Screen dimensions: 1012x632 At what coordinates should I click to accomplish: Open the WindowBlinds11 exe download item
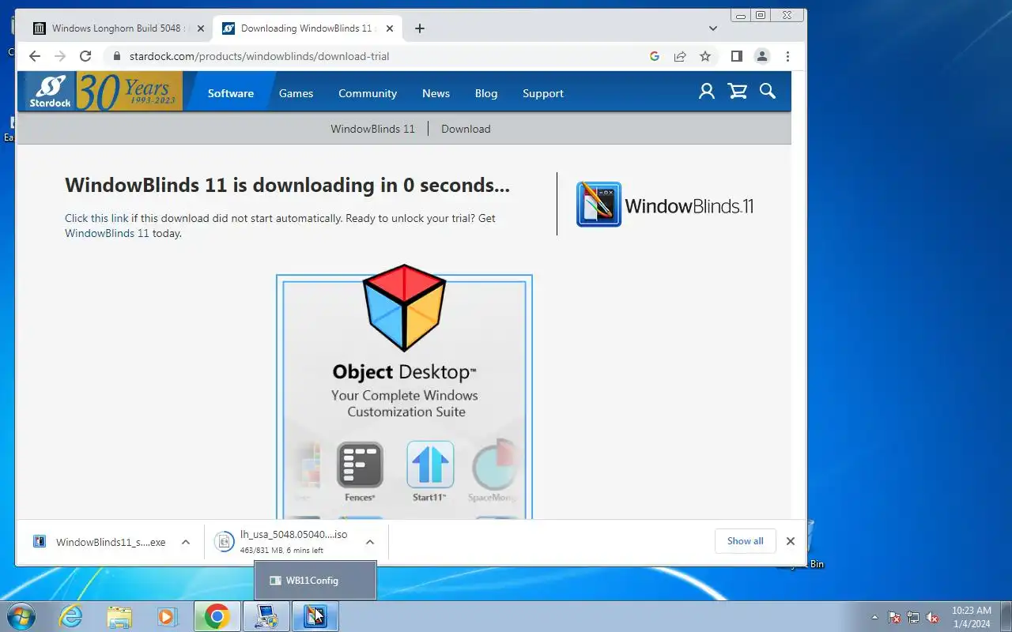100,542
